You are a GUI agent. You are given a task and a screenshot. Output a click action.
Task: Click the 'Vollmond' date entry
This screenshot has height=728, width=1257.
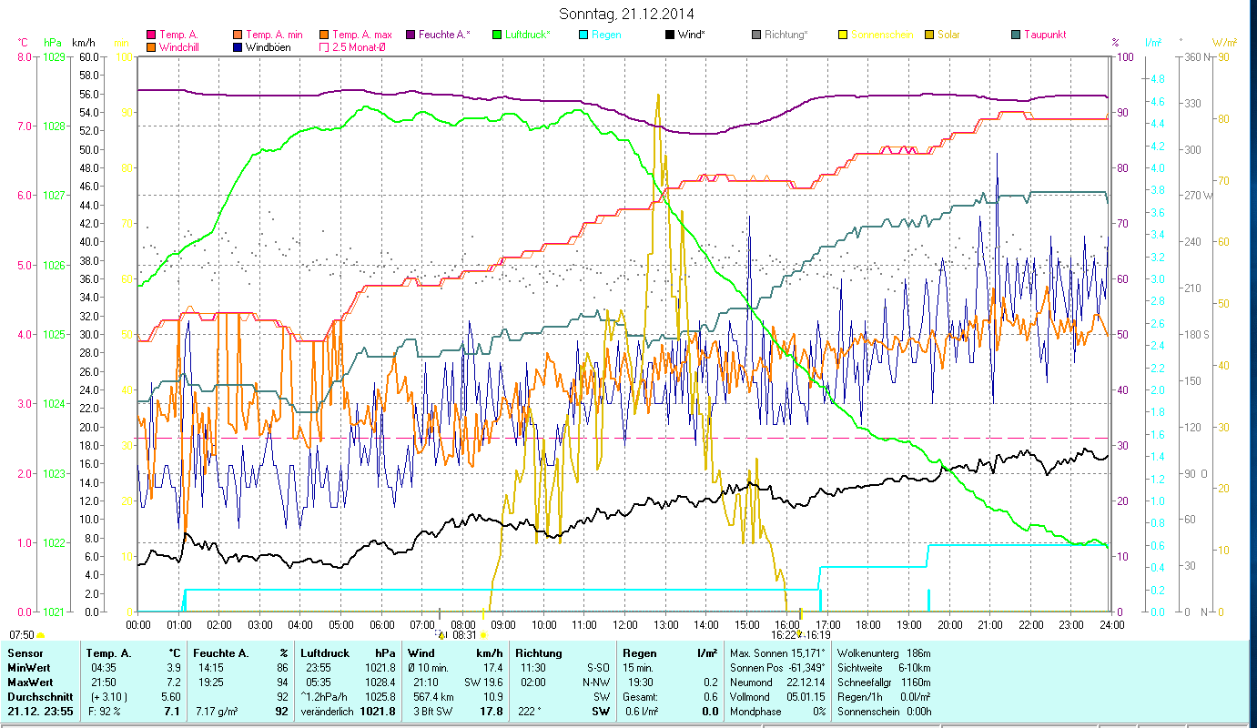pyautogui.click(x=777, y=697)
